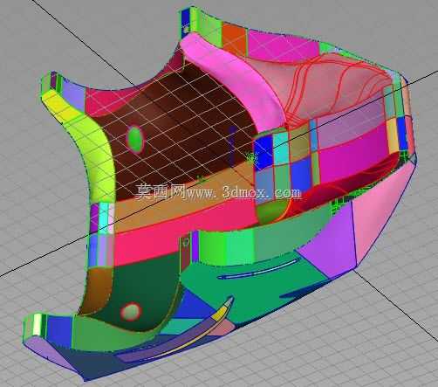Select the small yellow patch on the curved blade

click(x=220, y=314)
